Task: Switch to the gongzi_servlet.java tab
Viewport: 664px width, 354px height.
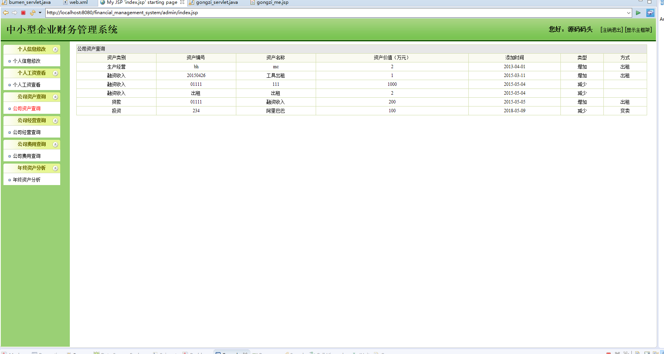Action: click(x=214, y=2)
